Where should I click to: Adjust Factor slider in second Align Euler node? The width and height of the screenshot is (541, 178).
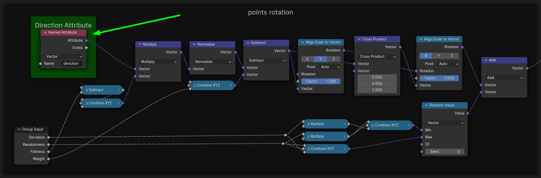pos(439,78)
